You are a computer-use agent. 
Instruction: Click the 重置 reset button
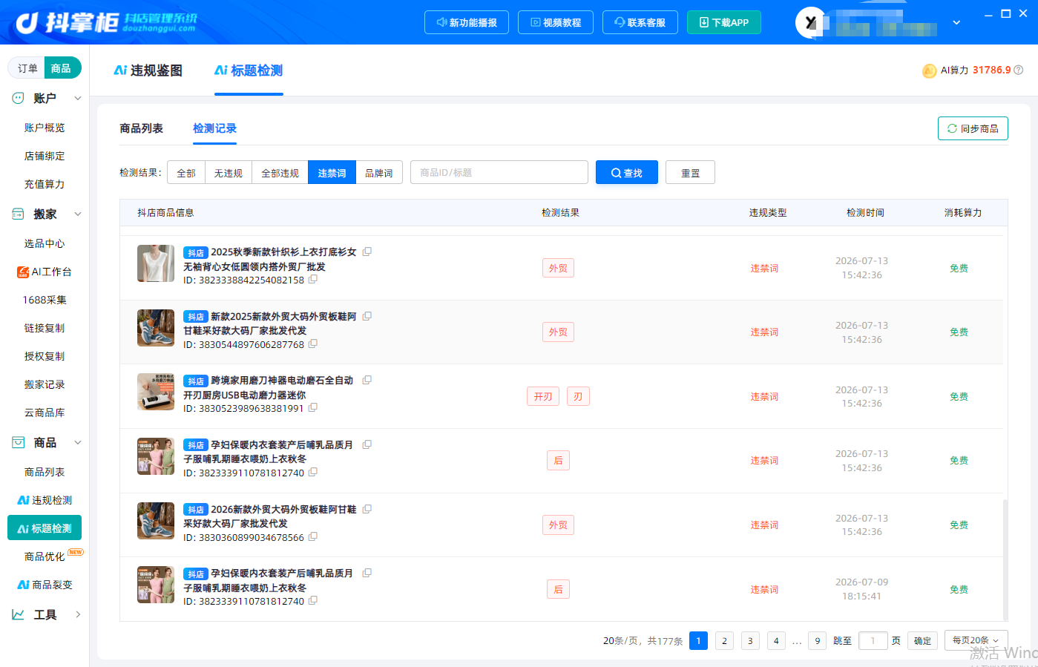click(690, 172)
